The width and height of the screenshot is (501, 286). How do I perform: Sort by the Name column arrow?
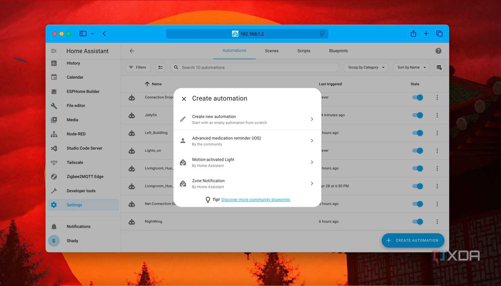click(147, 84)
